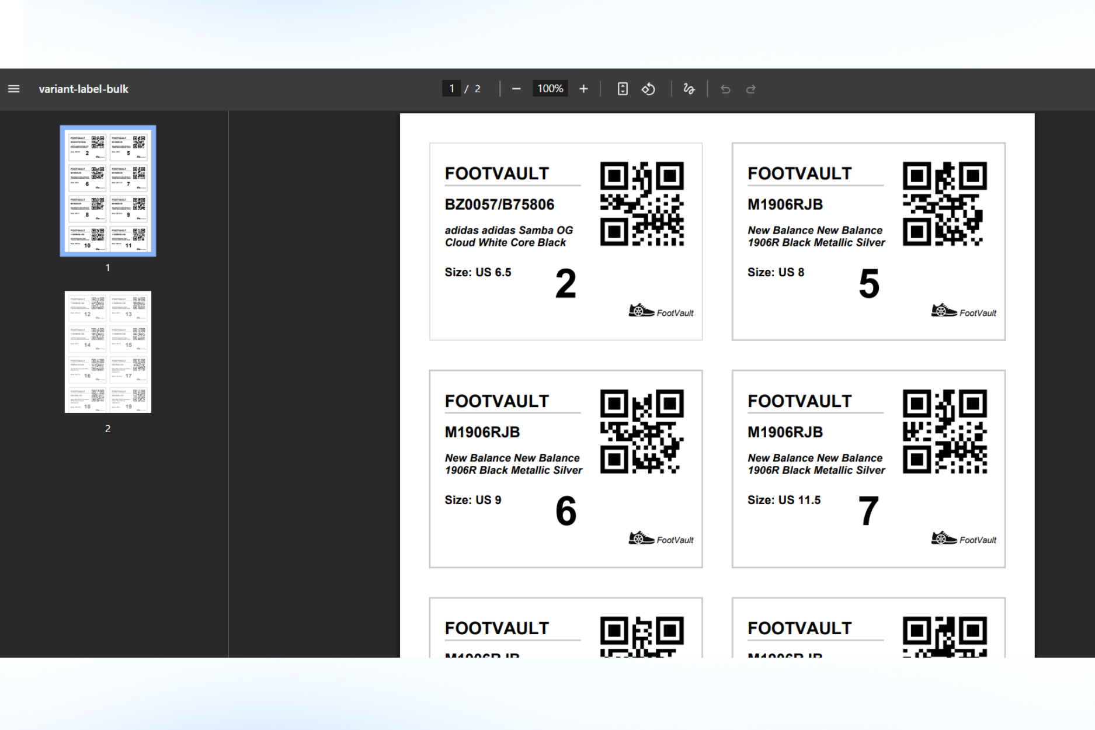Open the hamburger menu for document options
1095x730 pixels.
pyautogui.click(x=13, y=89)
